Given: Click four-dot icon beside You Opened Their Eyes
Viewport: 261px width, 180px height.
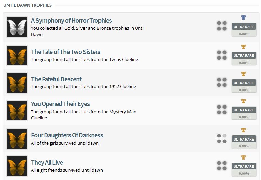Looking at the screenshot, I should (222, 109).
